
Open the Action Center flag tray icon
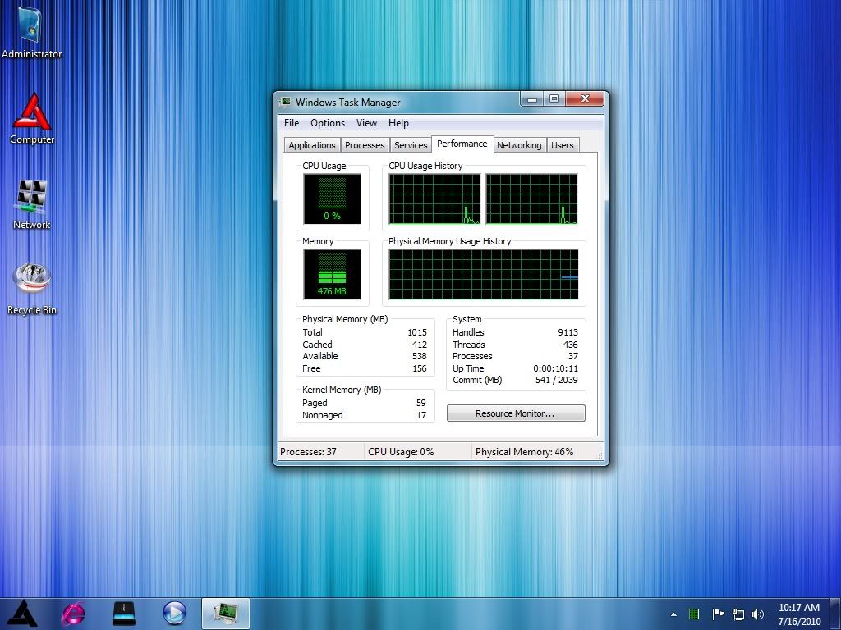(x=718, y=614)
